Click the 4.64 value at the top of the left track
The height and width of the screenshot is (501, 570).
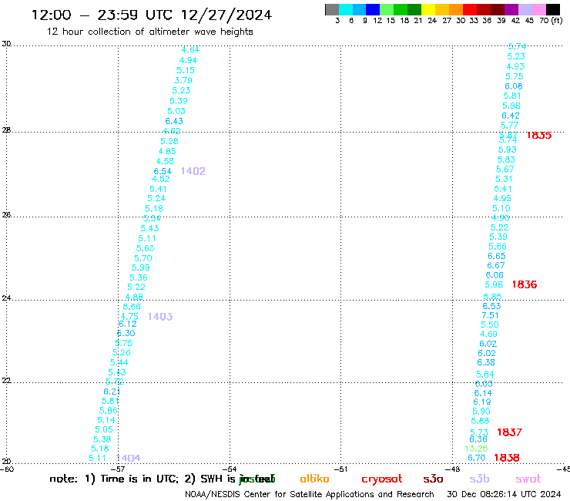tap(190, 49)
